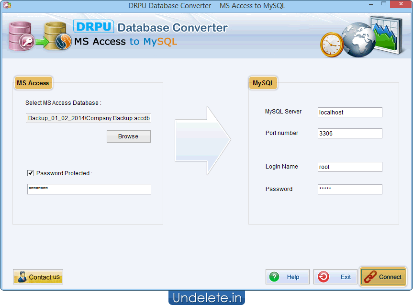Click the 'Database Converter' banner title
The width and height of the screenshot is (413, 305).
[x=173, y=28]
